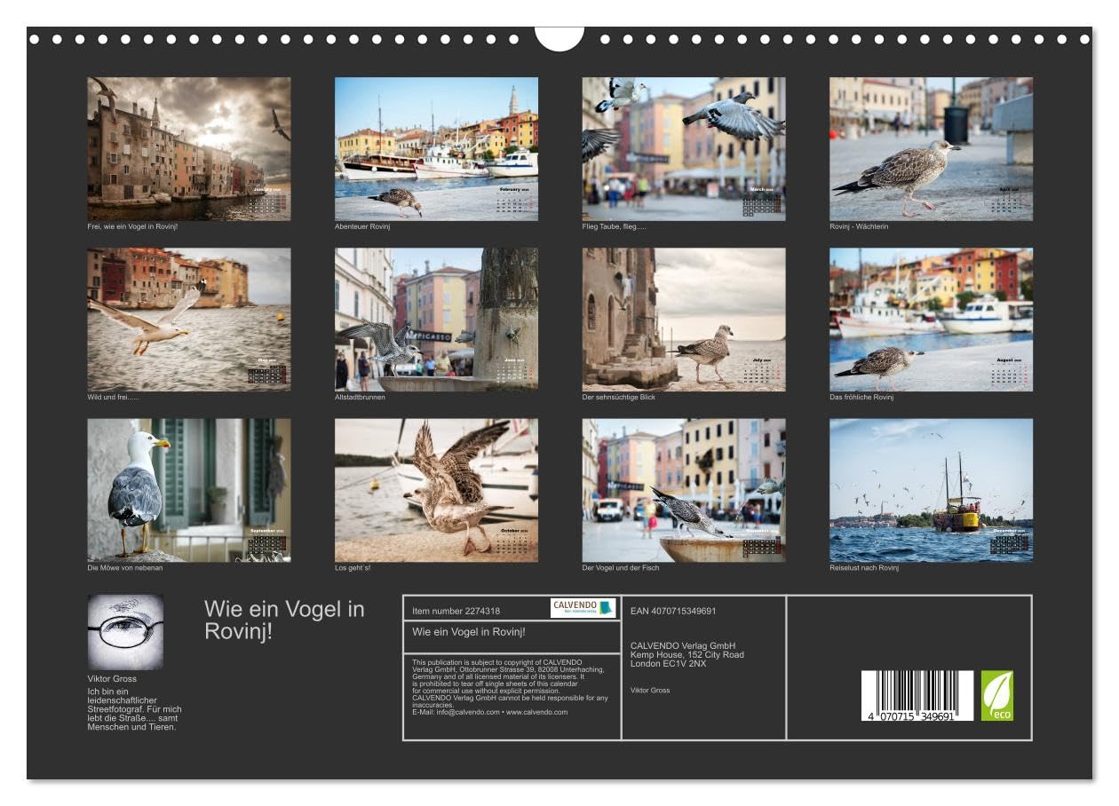Click the 'Der sehnsüchtige Blick' photo
This screenshot has width=1119, height=806.
pyautogui.click(x=684, y=320)
